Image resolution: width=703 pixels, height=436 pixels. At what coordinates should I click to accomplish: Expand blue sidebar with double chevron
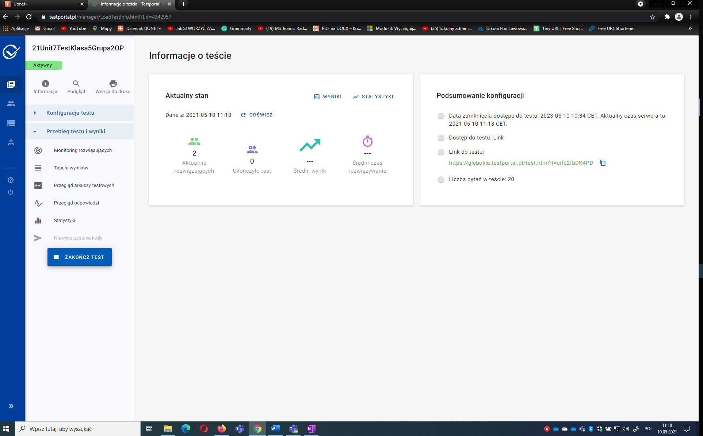tap(11, 406)
